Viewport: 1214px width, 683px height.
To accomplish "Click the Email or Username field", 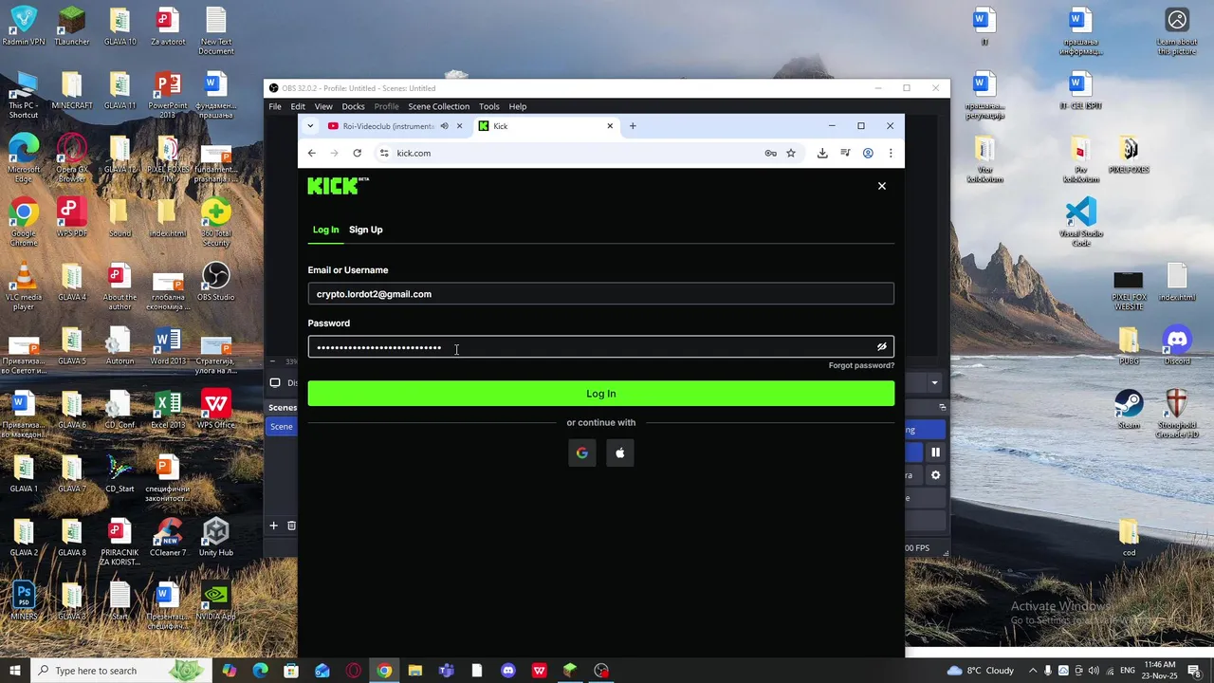I will coord(600,294).
